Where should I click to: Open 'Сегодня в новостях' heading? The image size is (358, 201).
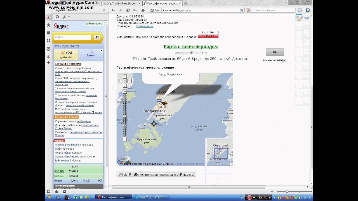pyautogui.click(x=68, y=64)
